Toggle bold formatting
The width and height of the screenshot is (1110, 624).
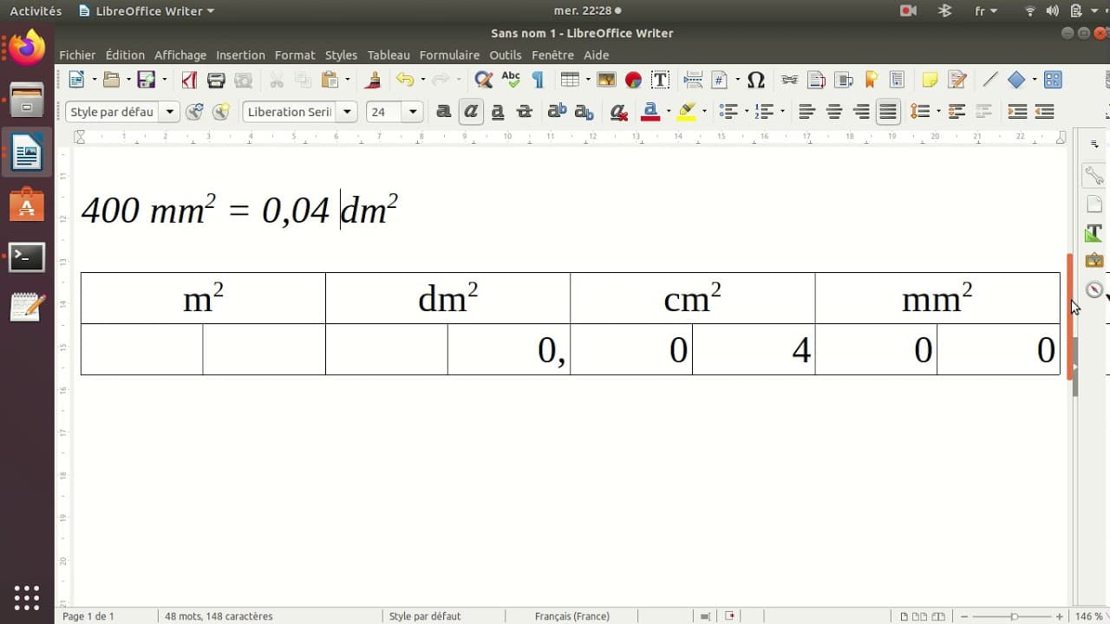(444, 112)
